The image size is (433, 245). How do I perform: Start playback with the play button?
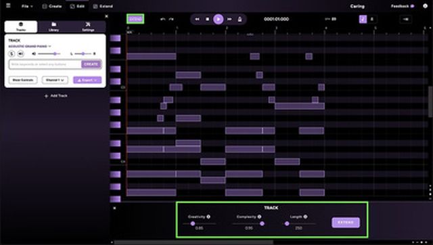coord(218,19)
